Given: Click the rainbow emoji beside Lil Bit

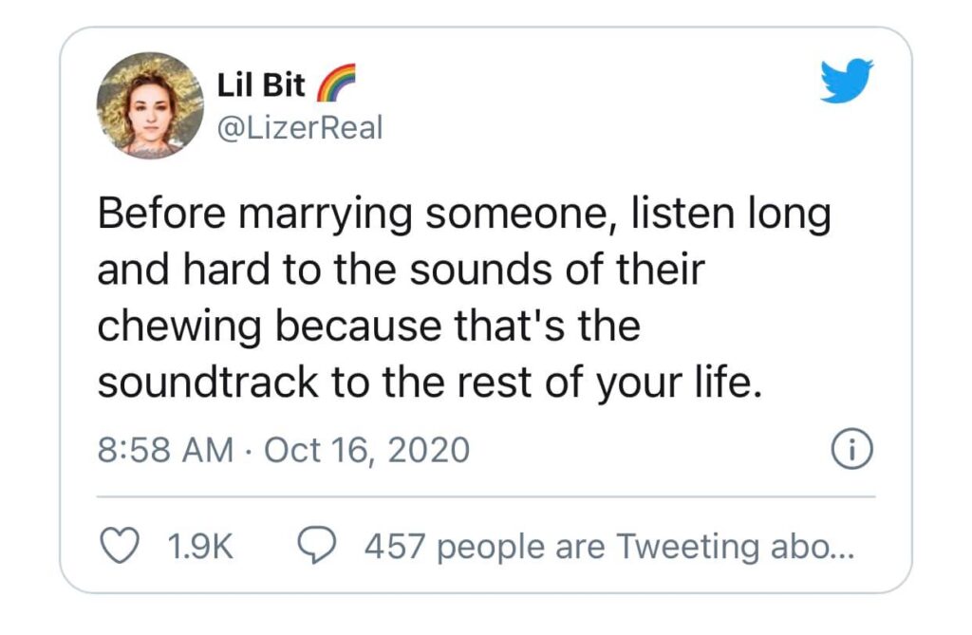Looking at the screenshot, I should tap(332, 84).
